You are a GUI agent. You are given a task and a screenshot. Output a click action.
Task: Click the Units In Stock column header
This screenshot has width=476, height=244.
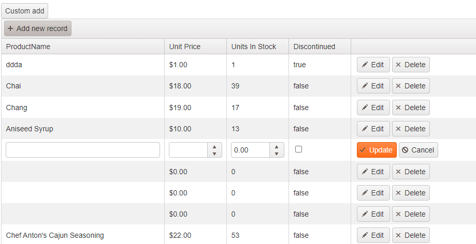point(254,47)
